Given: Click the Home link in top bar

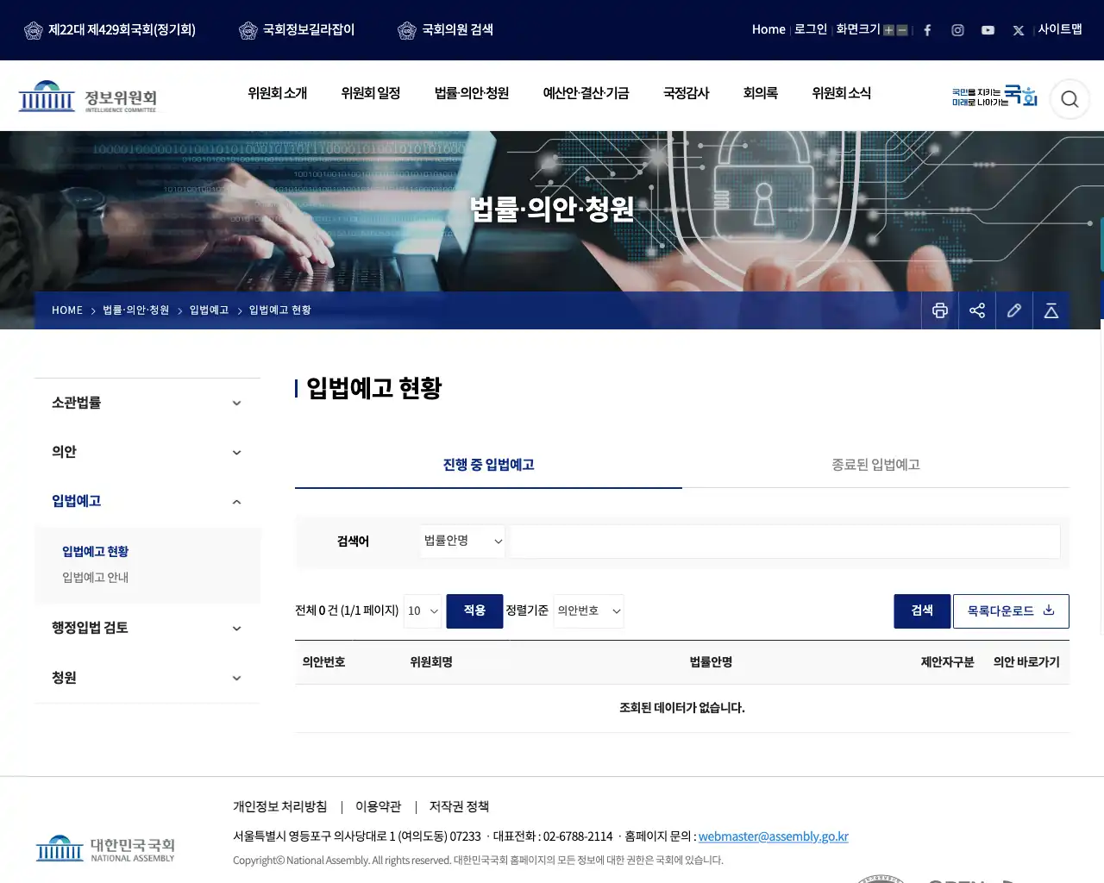Looking at the screenshot, I should (768, 29).
